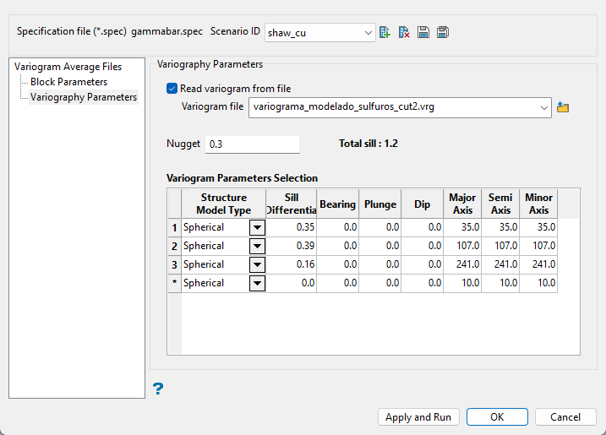Click row 1 Sill Differential cell

tap(292, 227)
